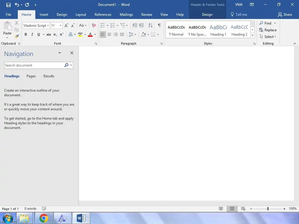Activate the Format Painter brush
Screen dimensions: 299x224
click(x=17, y=36)
